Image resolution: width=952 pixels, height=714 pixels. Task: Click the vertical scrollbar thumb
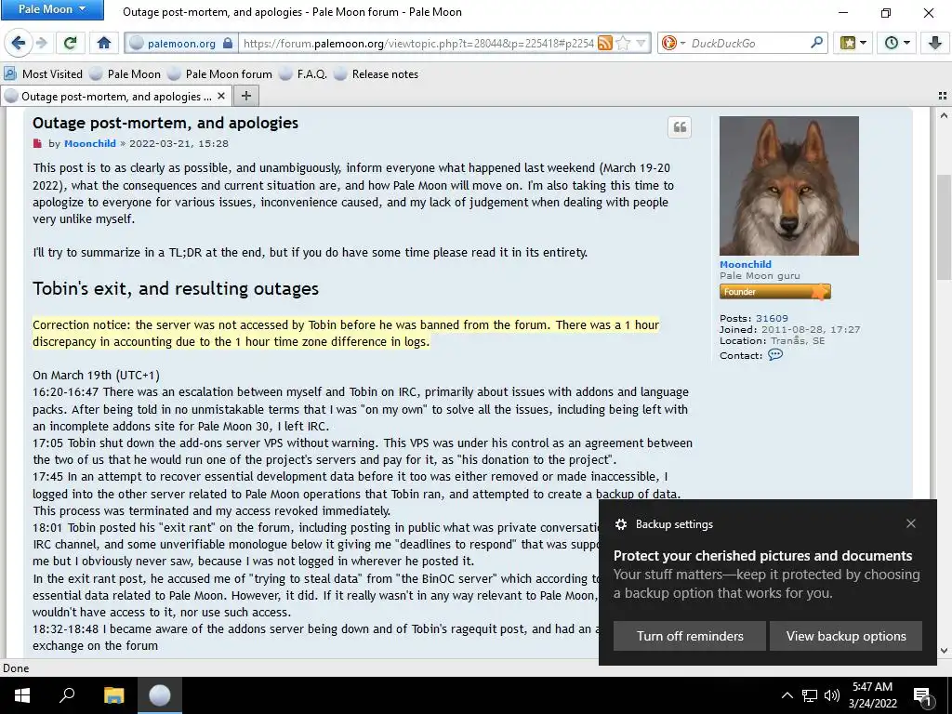point(944,229)
